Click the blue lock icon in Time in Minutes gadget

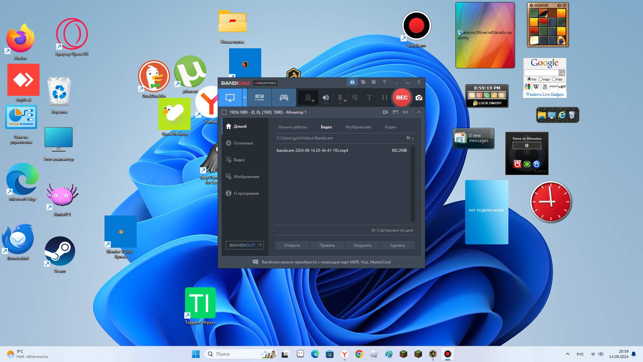[537, 164]
